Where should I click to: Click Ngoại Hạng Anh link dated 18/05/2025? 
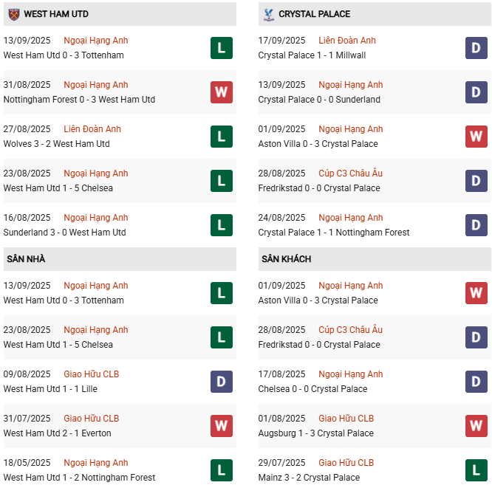(96, 463)
